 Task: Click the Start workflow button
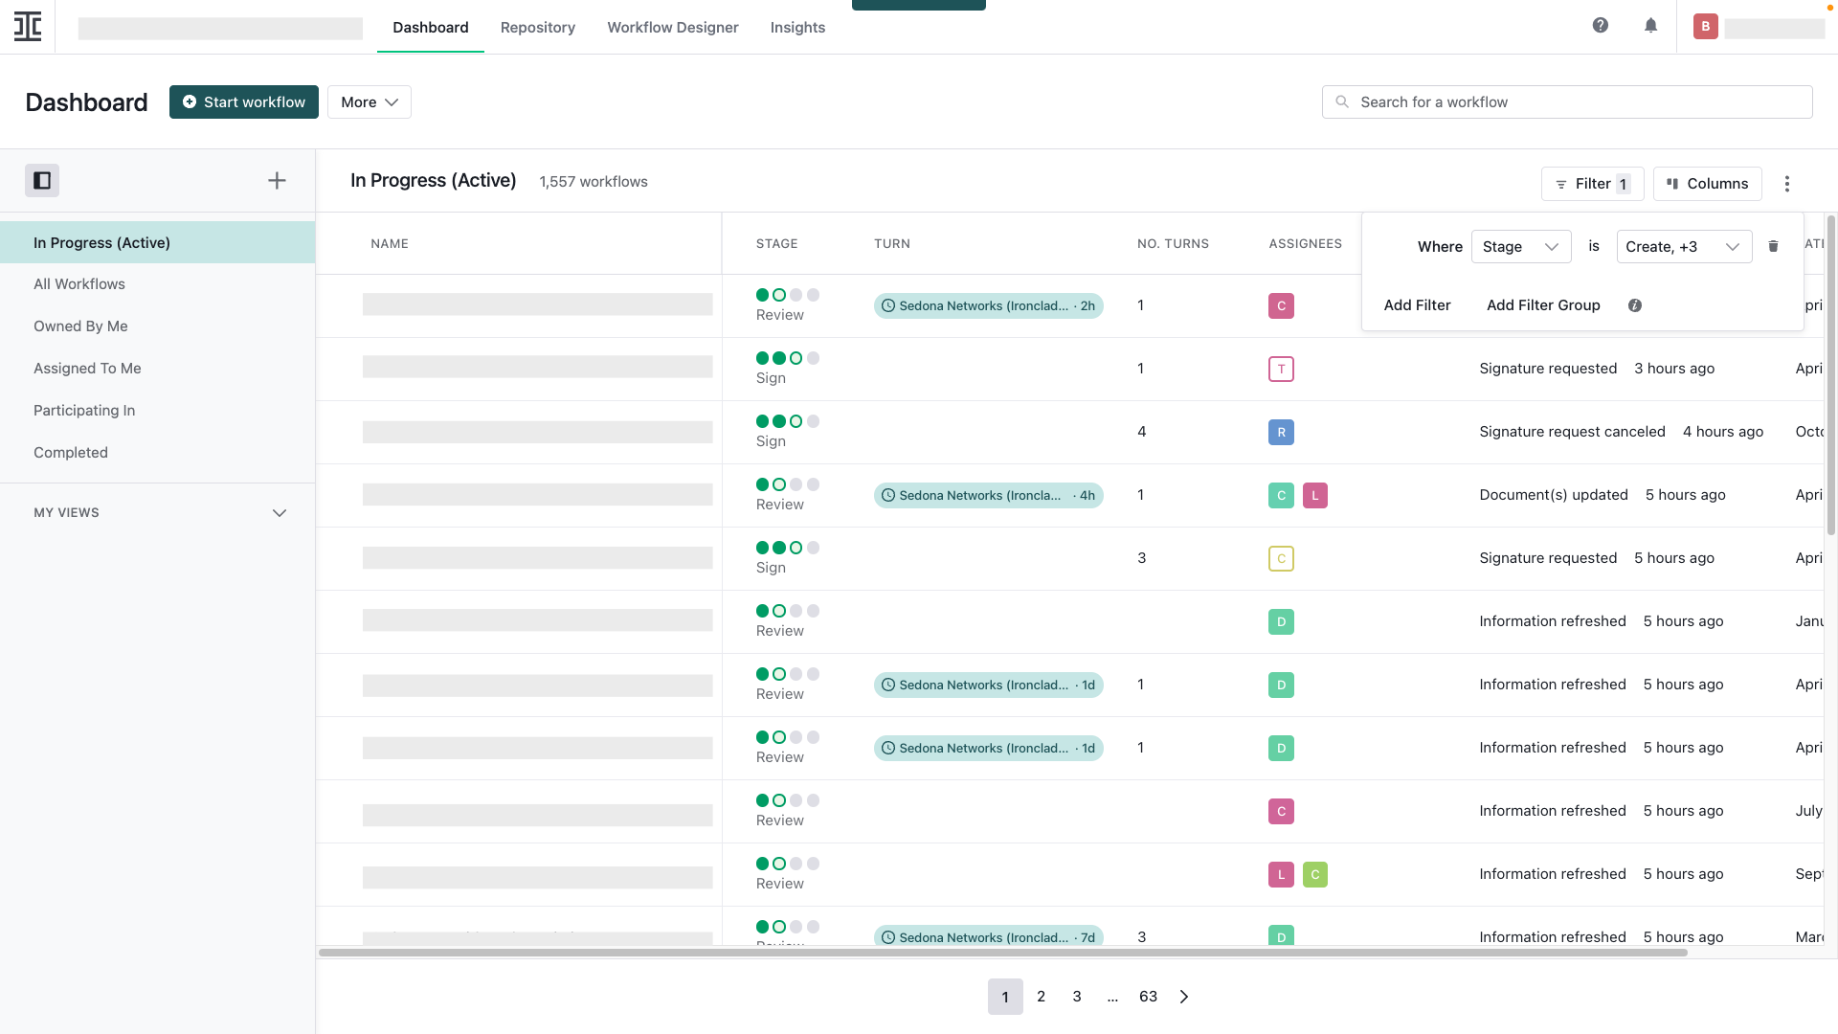click(243, 101)
